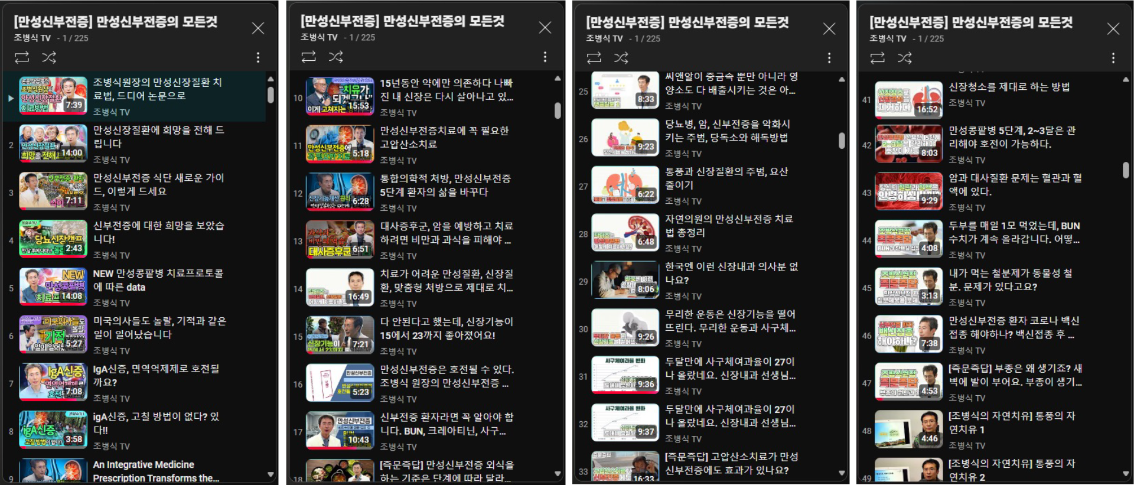This screenshot has height=485, width=1134.
Task: Play '만성신부전증 환자 코로나 백신' video title
Action: coord(1014,327)
